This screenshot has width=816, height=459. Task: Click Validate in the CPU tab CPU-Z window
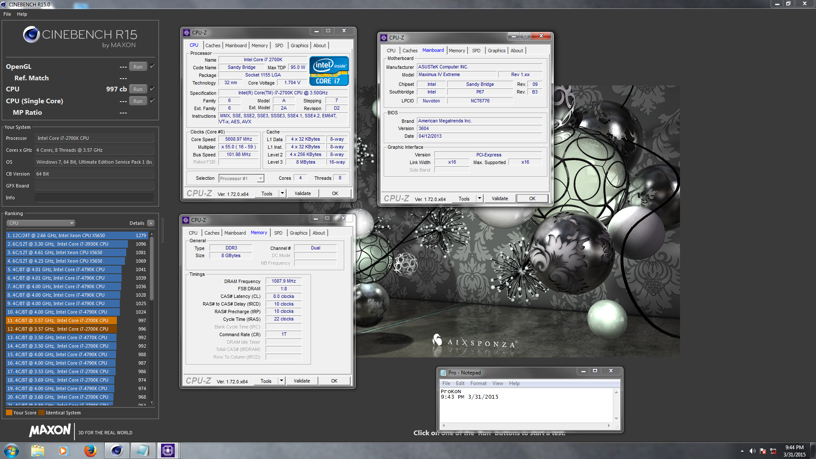(x=303, y=193)
